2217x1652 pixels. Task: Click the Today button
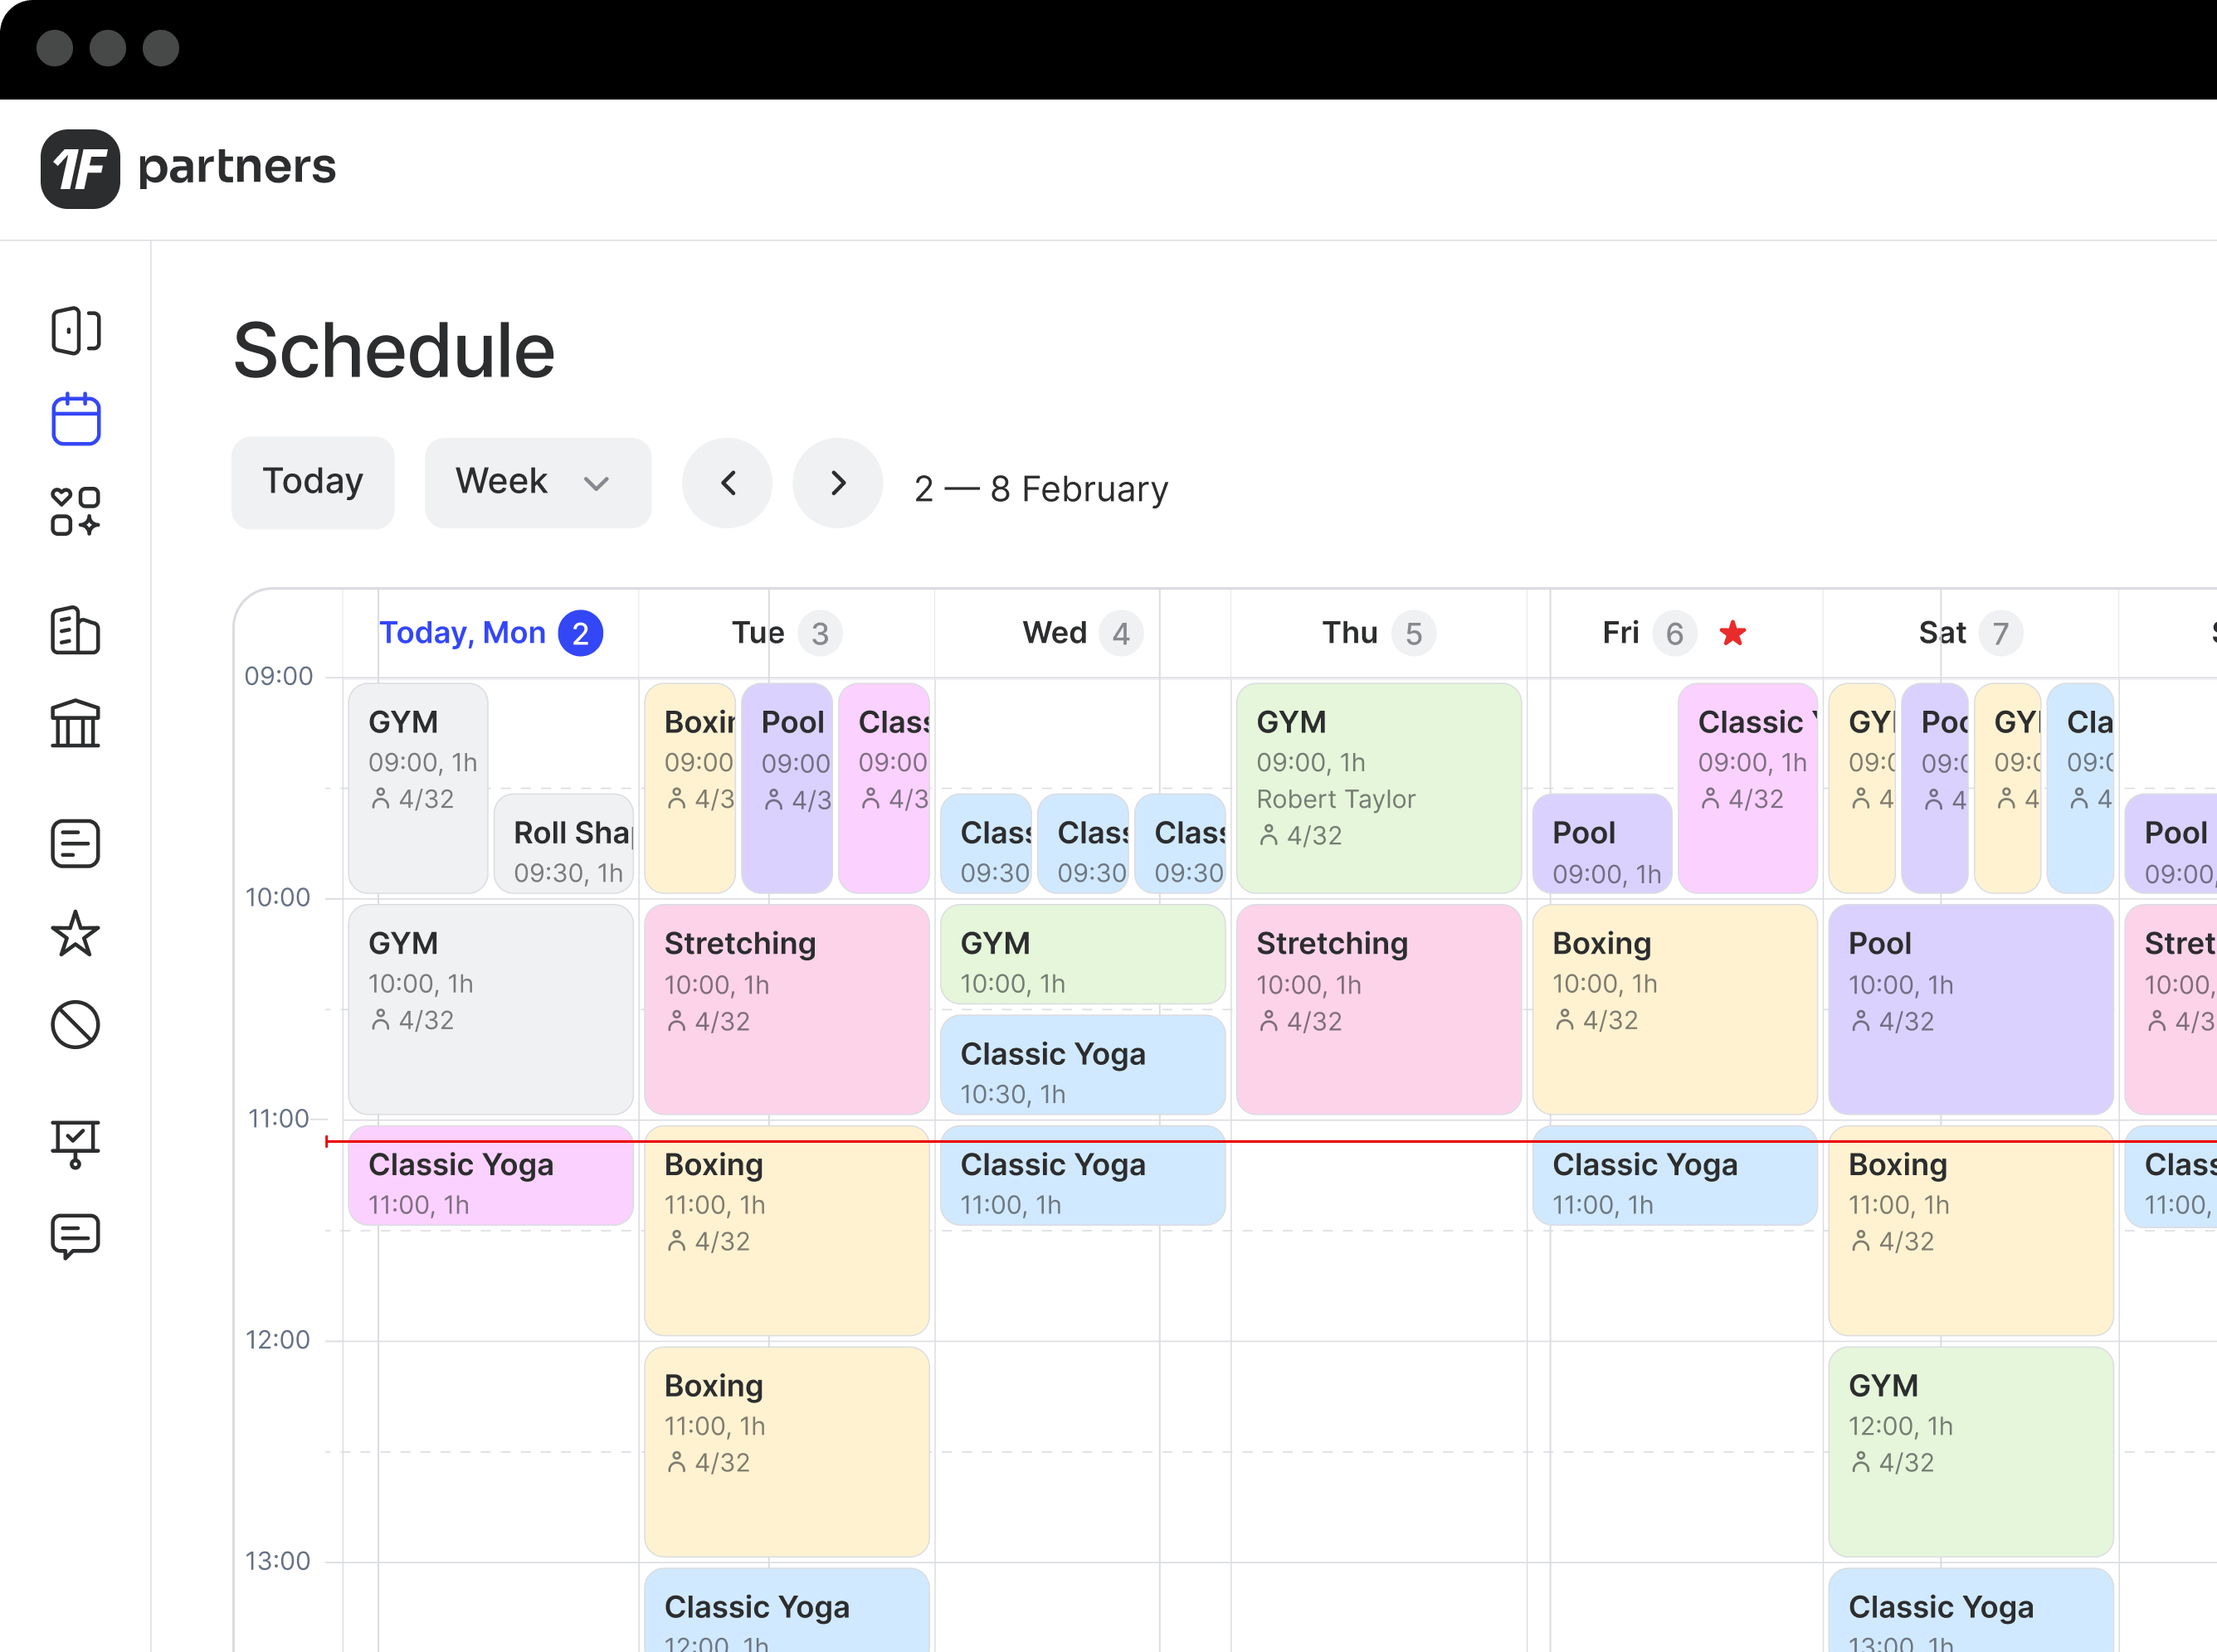pos(312,482)
